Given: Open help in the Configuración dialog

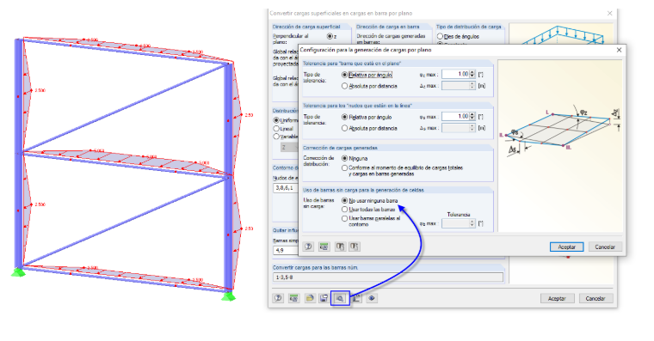Looking at the screenshot, I should click(308, 247).
